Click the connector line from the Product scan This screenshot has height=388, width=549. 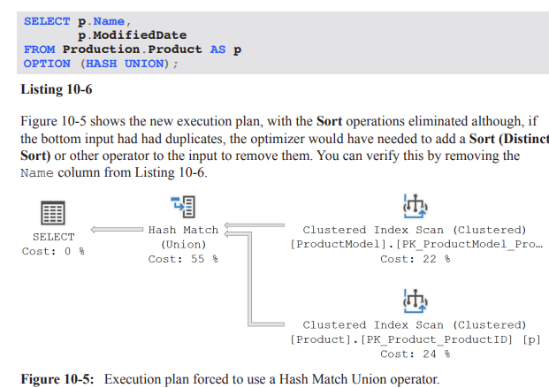[x=265, y=323]
